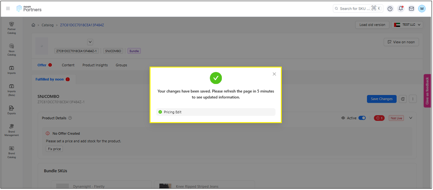This screenshot has height=190, width=433.
Task: Open the messages envelope icon
Action: (x=411, y=9)
